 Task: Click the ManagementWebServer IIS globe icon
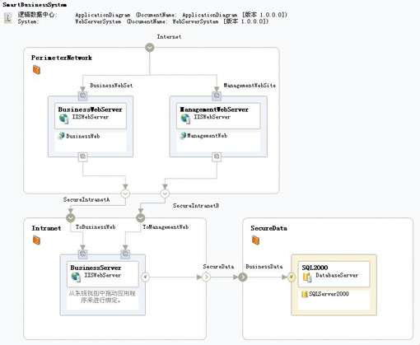[x=185, y=119]
